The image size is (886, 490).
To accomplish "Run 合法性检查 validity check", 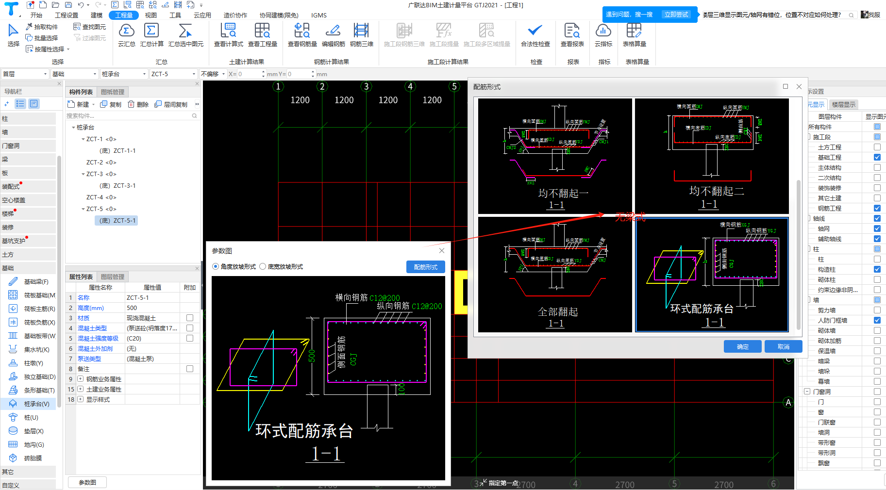I will 535,35.
